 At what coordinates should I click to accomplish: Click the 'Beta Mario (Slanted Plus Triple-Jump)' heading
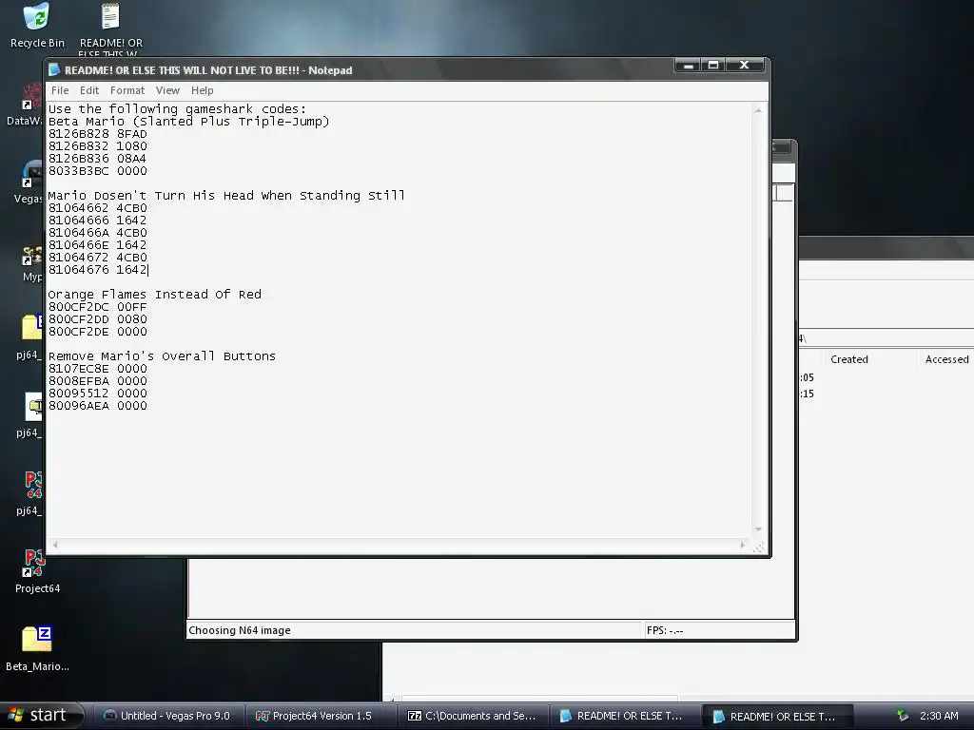point(189,122)
